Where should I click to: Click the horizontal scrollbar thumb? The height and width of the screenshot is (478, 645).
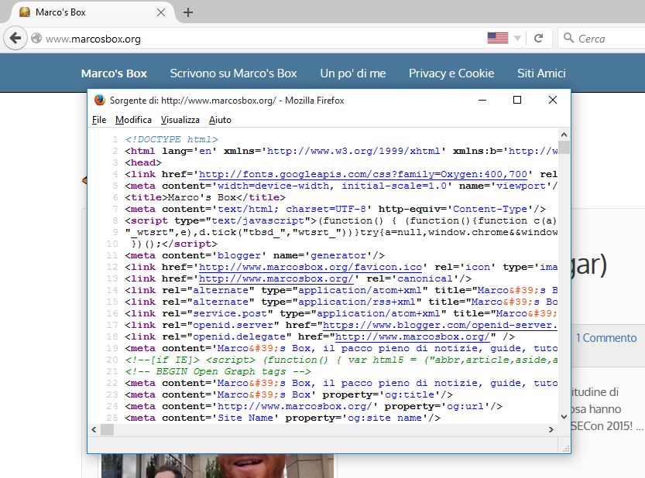[x=108, y=430]
